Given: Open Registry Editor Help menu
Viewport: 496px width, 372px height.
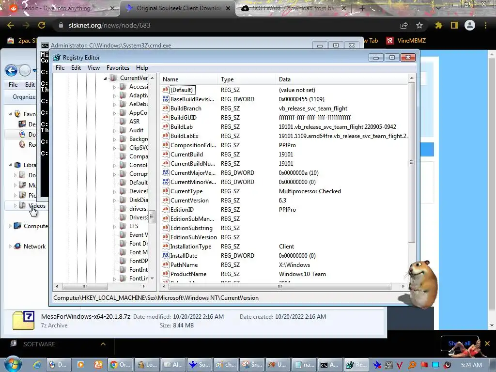Looking at the screenshot, I should [142, 68].
